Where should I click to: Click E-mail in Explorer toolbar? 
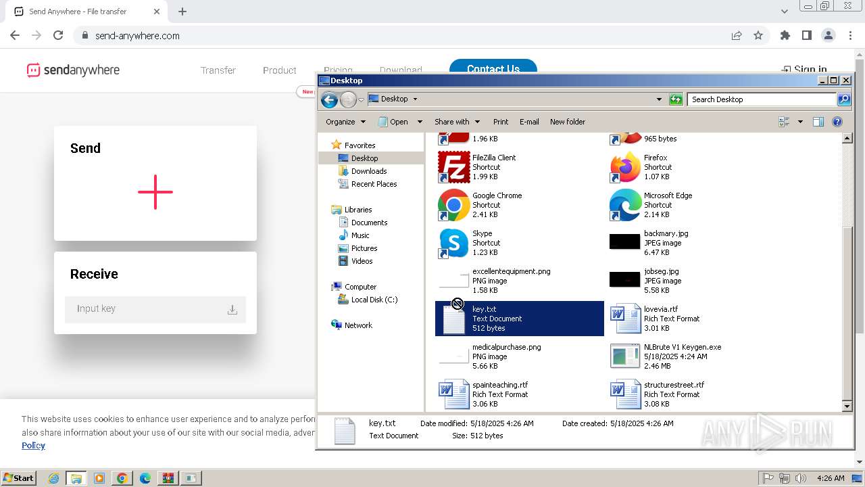coord(529,122)
